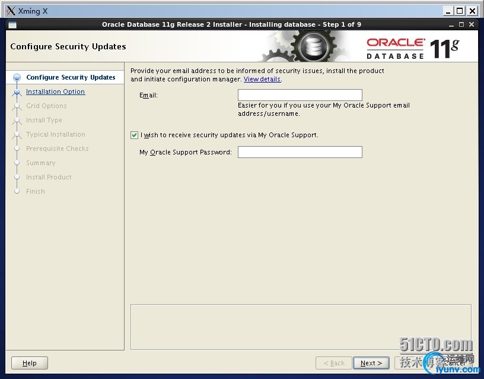Click the Grid Options step

[46, 106]
